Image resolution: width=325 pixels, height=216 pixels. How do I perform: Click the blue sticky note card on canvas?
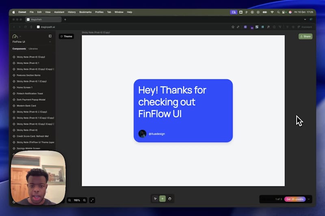(183, 111)
